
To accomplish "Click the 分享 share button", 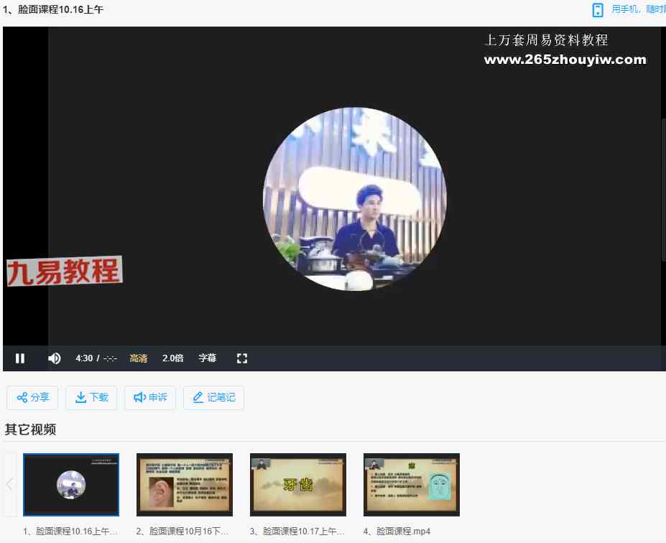I will 32,398.
